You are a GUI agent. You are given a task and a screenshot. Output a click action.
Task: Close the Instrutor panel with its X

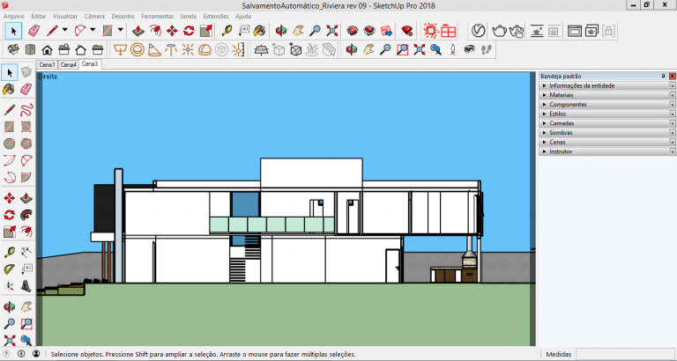[x=673, y=151]
